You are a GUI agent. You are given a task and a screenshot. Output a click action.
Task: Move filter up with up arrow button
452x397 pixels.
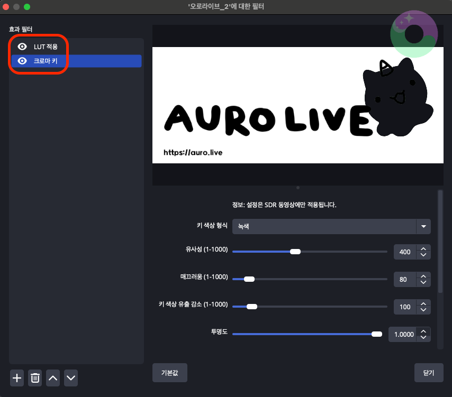[53, 378]
